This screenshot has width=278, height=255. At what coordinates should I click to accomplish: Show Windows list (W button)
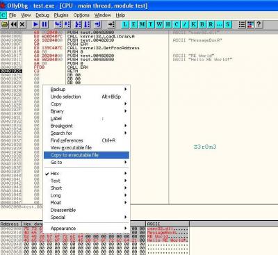click(x=159, y=24)
